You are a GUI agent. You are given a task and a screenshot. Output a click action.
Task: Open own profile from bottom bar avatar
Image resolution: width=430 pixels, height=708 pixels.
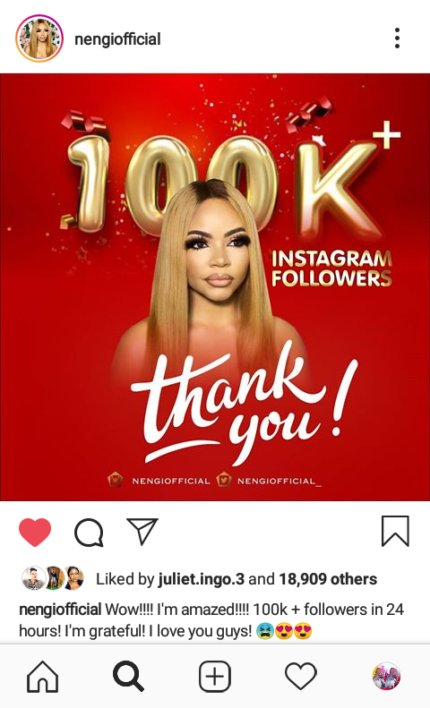[x=387, y=677]
